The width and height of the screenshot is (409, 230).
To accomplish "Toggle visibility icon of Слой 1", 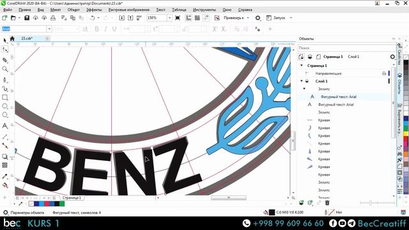I will (x=307, y=81).
